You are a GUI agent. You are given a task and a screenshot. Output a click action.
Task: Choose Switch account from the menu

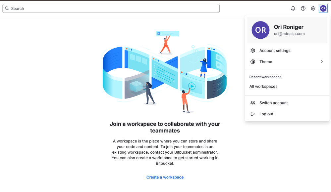pos(287,103)
